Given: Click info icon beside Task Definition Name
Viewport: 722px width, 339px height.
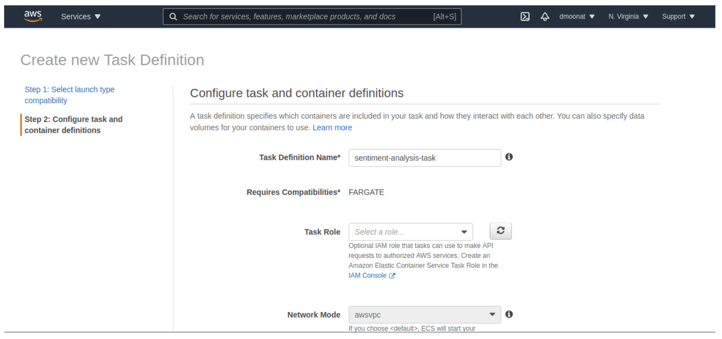Looking at the screenshot, I should (x=509, y=157).
